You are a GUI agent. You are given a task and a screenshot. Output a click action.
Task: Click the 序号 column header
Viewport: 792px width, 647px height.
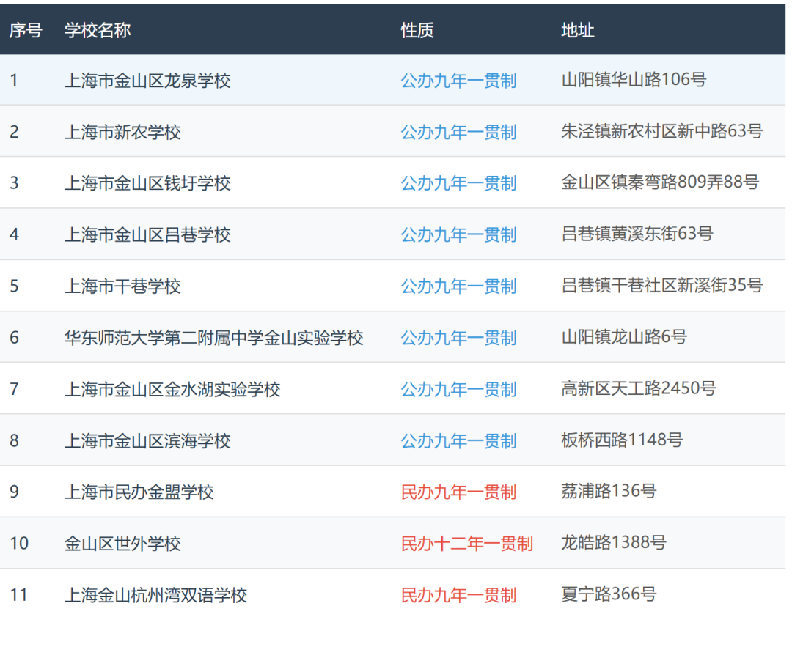26,30
